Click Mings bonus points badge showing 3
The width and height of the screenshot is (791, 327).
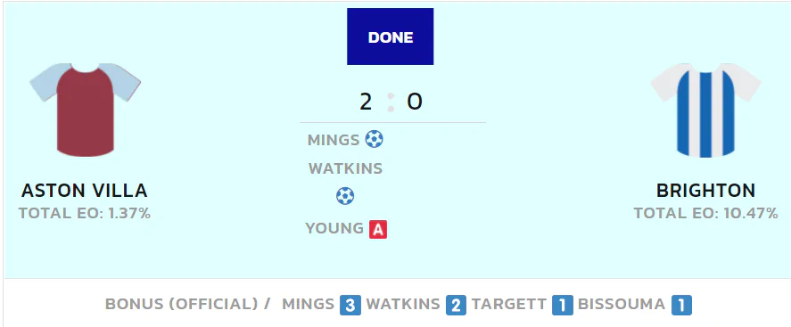point(350,306)
